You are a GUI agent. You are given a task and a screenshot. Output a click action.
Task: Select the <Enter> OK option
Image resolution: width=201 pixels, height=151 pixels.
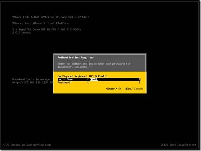click(114, 89)
